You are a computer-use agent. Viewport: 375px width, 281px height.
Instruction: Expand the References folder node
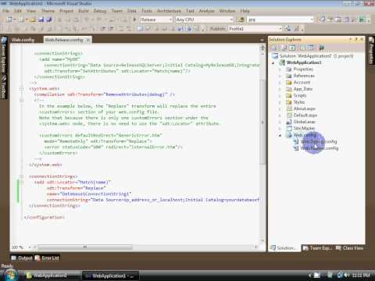tap(280, 76)
